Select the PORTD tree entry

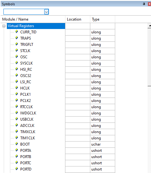(x=26, y=169)
